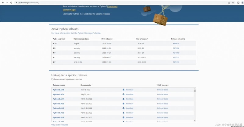Click the download icon for Python 3.9.13
Screen dimensions: 244x127
[124, 94]
